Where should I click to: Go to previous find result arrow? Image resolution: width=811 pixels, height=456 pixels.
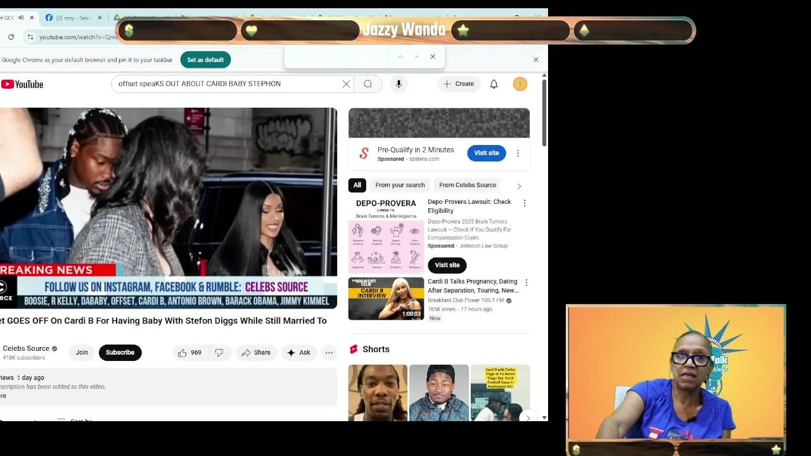tap(400, 56)
